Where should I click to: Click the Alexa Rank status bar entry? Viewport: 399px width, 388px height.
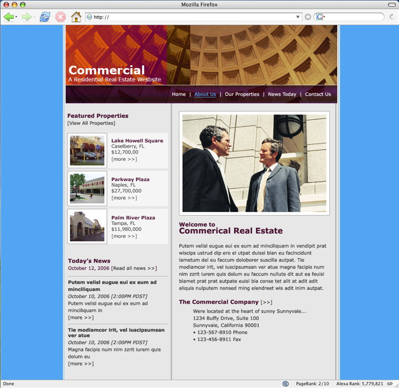[360, 384]
